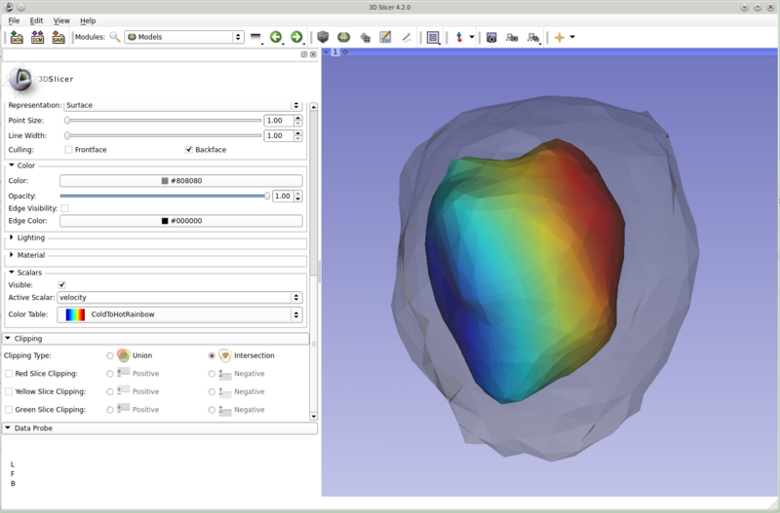Go to next module with green forward arrow
780x513 pixels.
[x=295, y=38]
